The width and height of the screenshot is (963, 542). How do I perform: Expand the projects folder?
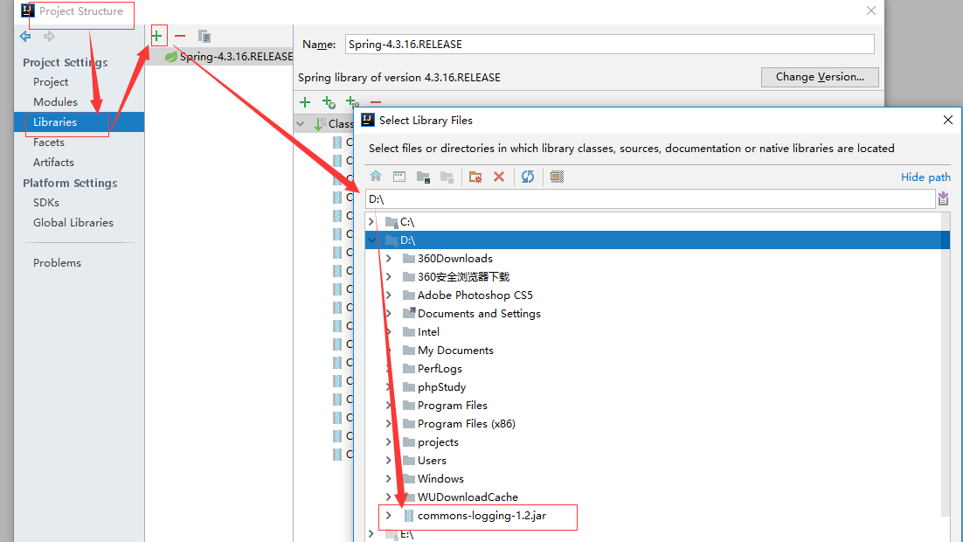click(x=389, y=442)
